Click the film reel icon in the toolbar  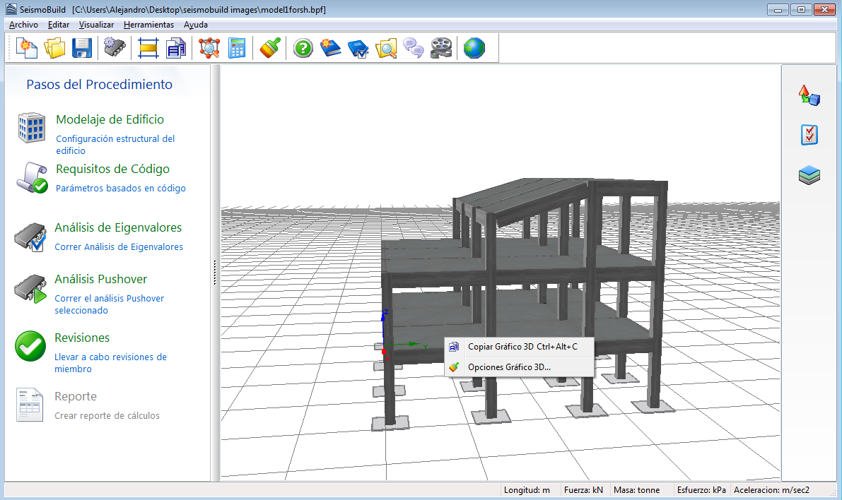click(x=441, y=48)
